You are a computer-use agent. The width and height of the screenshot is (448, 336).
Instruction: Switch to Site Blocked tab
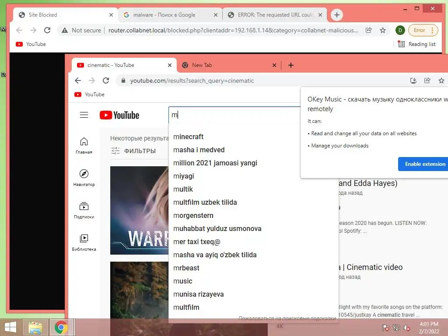[x=66, y=15]
